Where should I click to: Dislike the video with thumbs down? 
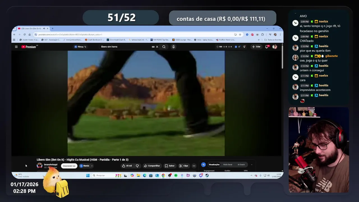click(137, 166)
